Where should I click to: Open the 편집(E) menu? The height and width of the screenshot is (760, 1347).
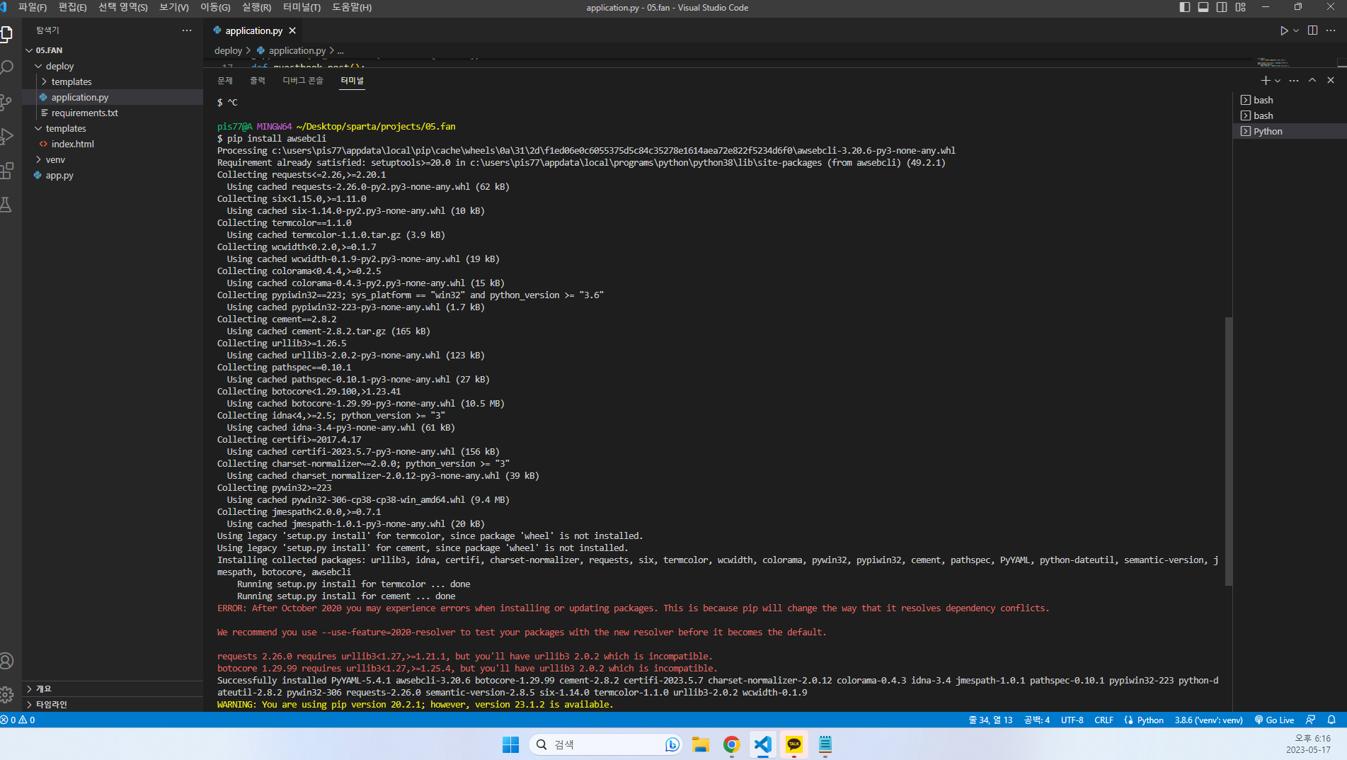pyautogui.click(x=72, y=7)
